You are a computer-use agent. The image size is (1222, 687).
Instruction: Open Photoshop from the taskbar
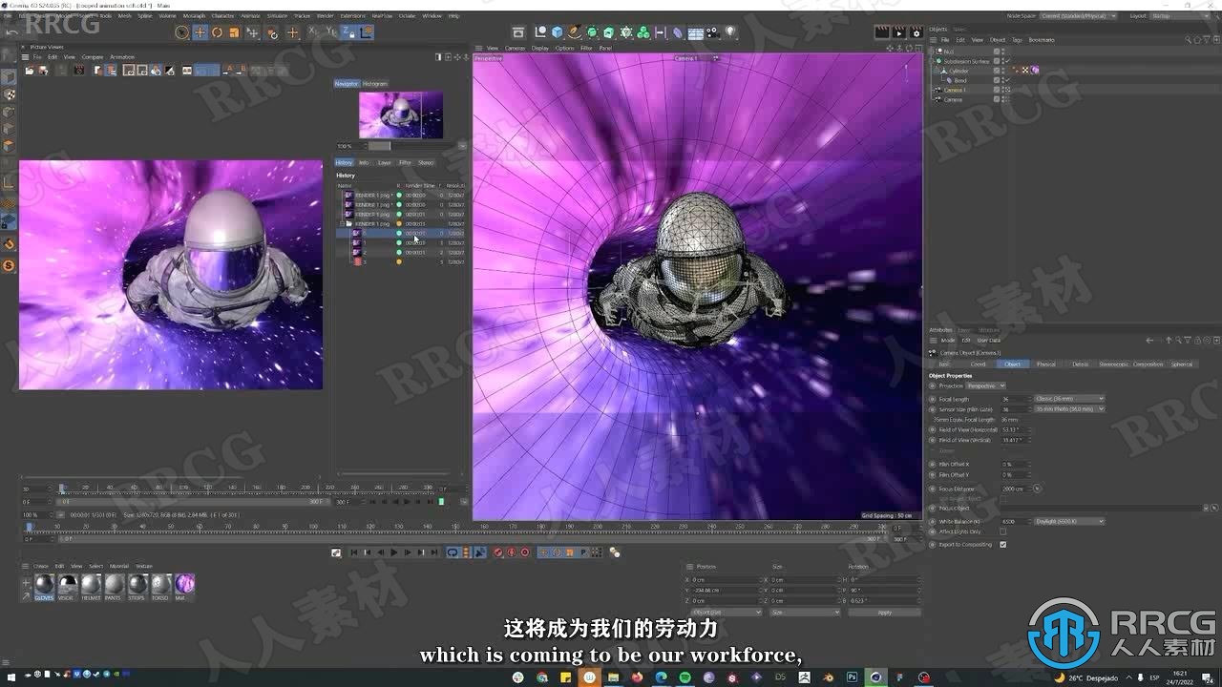(x=852, y=677)
